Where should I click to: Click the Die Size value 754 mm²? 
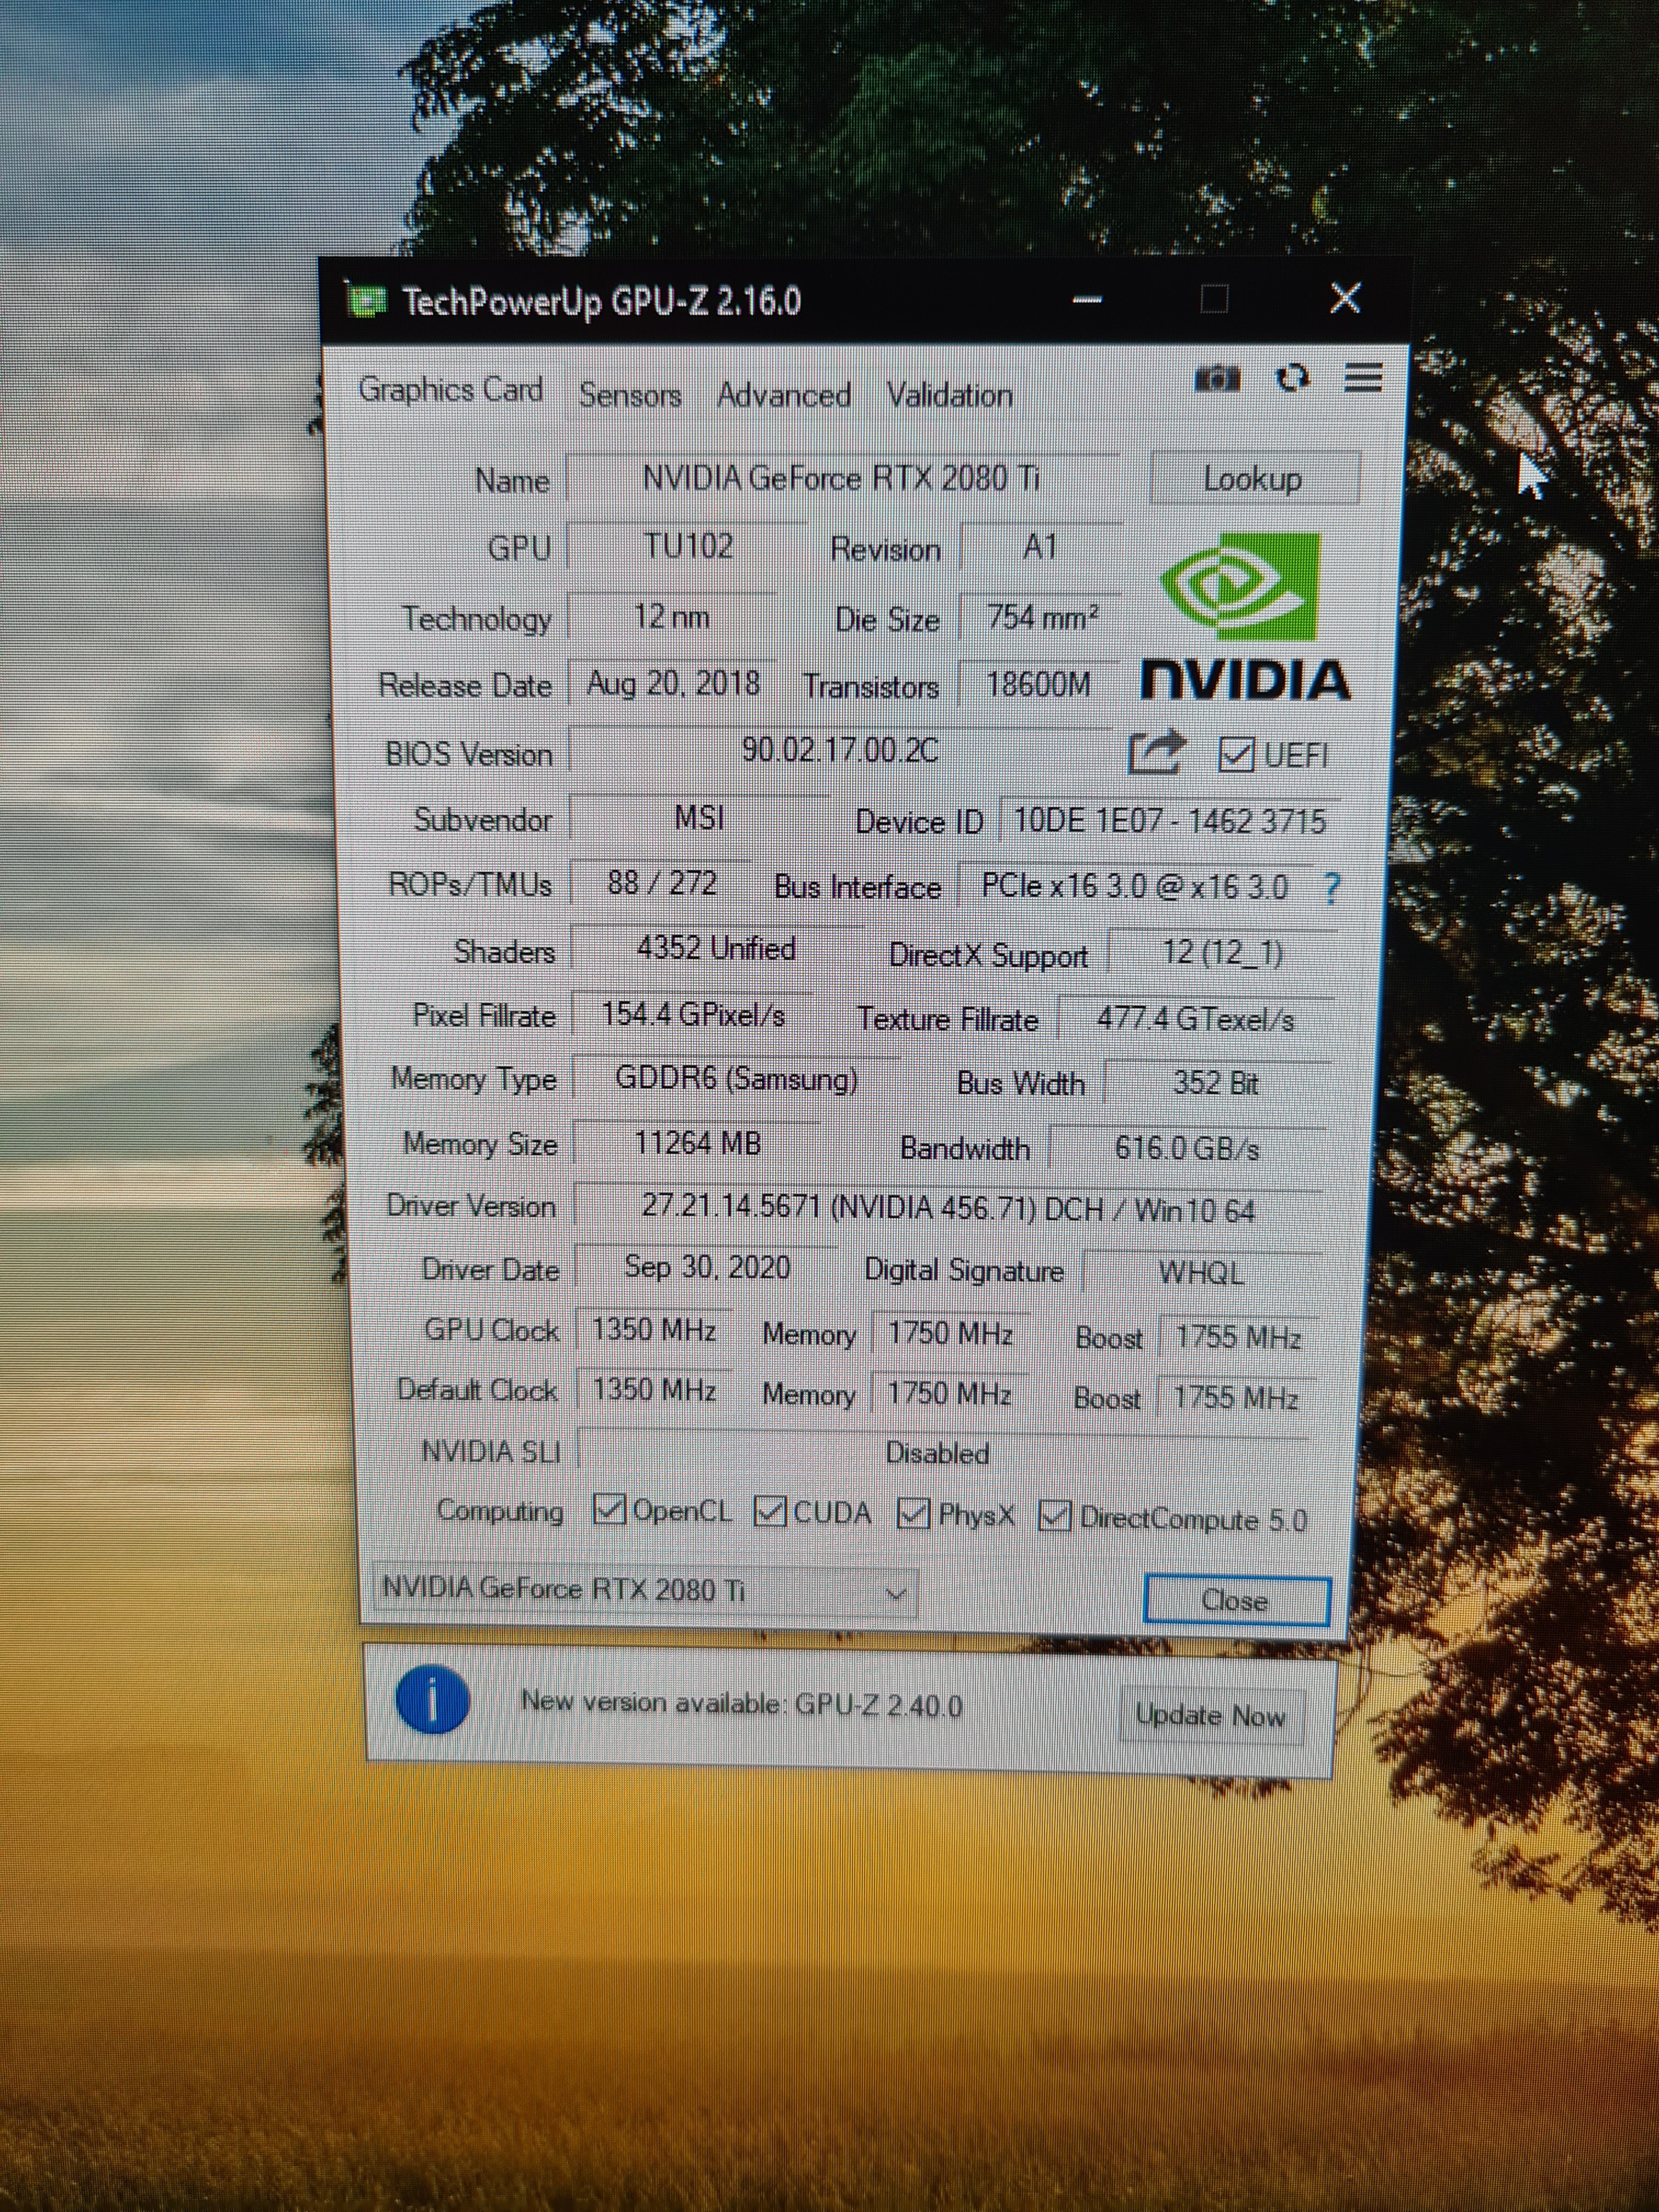click(x=1040, y=618)
